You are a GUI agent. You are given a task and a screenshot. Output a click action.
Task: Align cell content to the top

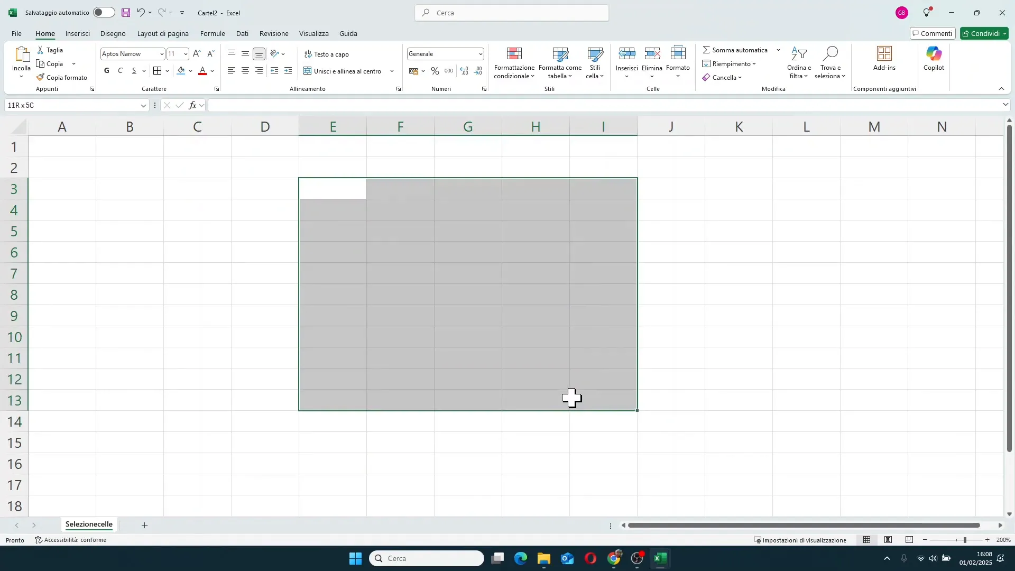click(x=232, y=54)
